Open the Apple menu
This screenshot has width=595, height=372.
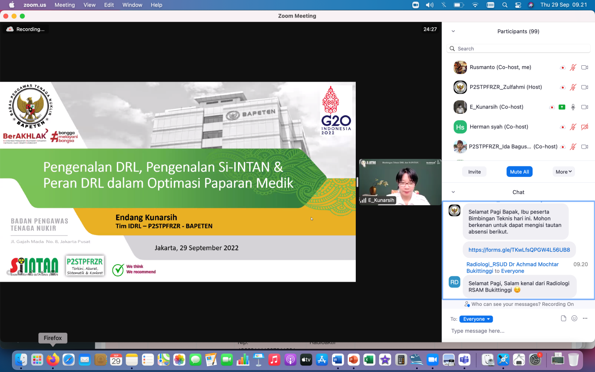[11, 5]
